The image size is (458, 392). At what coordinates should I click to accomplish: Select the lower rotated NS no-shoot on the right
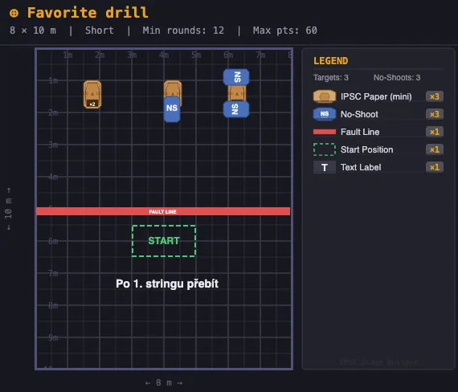click(x=236, y=109)
